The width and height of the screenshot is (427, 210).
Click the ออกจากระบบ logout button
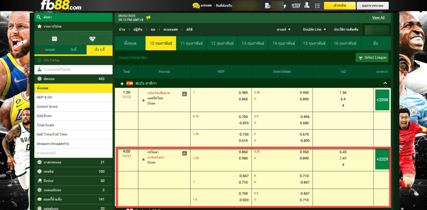(373, 6)
